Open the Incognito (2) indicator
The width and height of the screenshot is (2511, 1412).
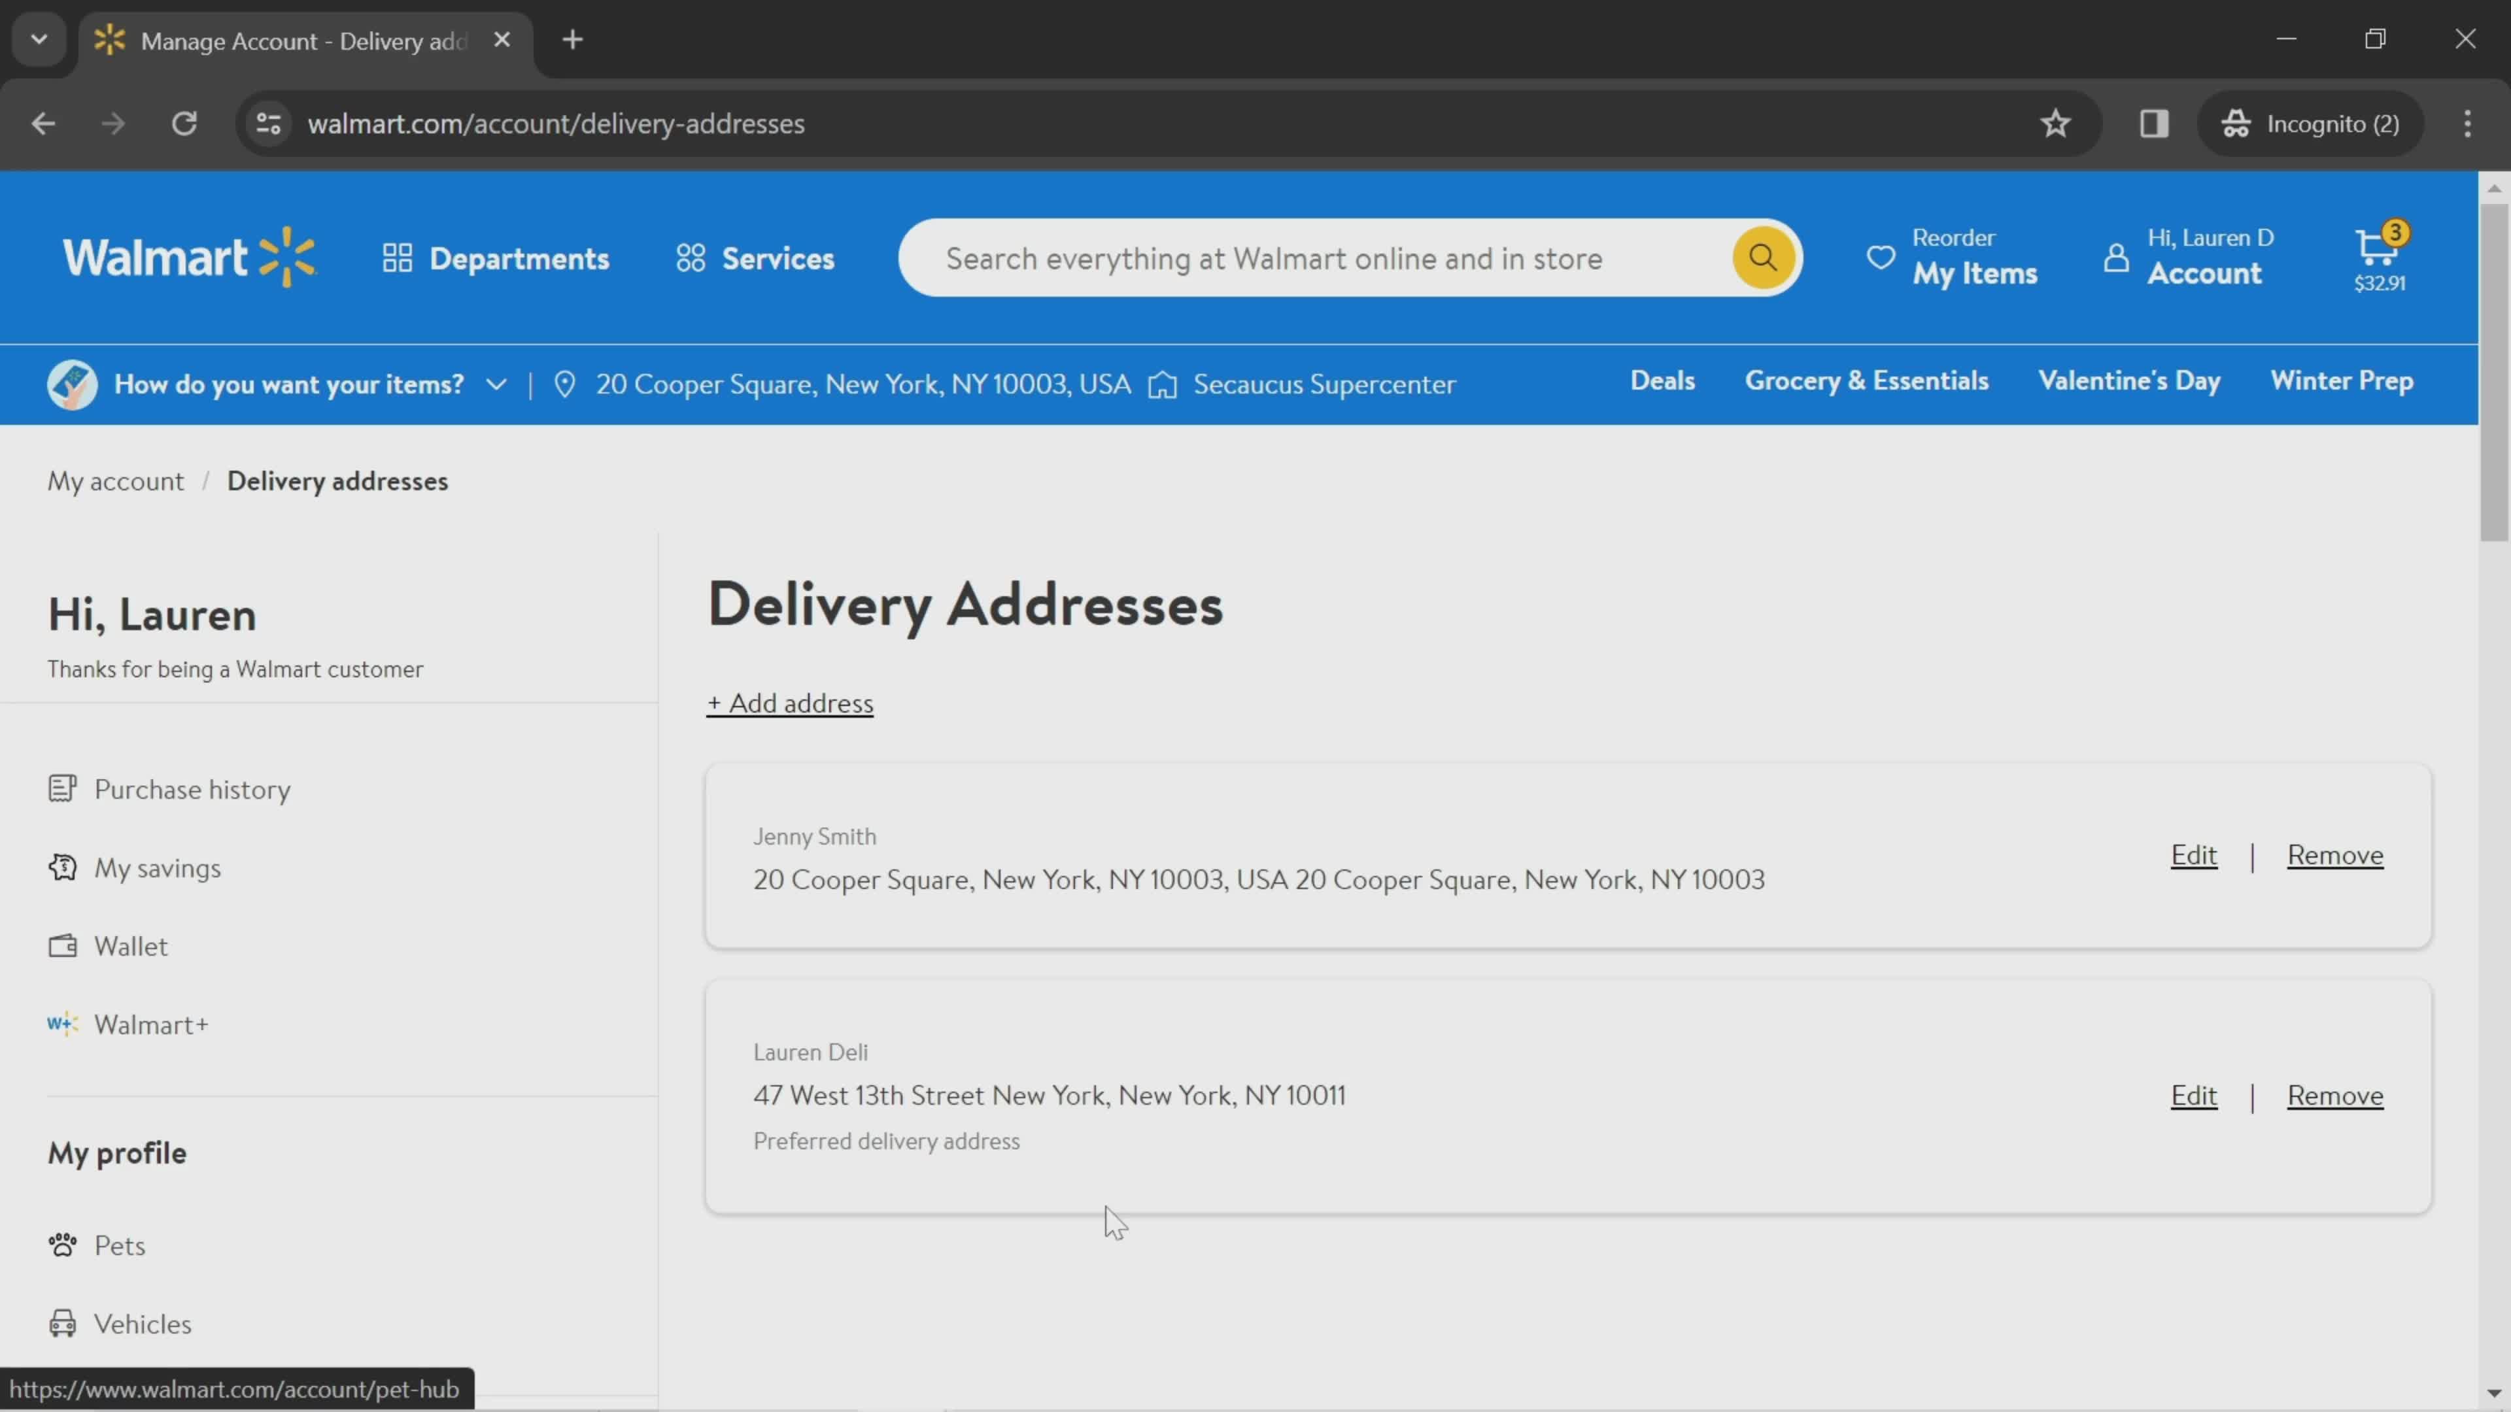(2309, 124)
